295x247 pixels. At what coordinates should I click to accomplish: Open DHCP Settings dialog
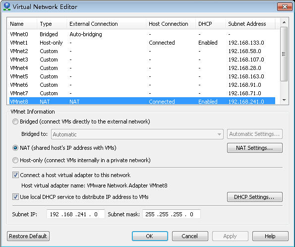click(x=254, y=197)
